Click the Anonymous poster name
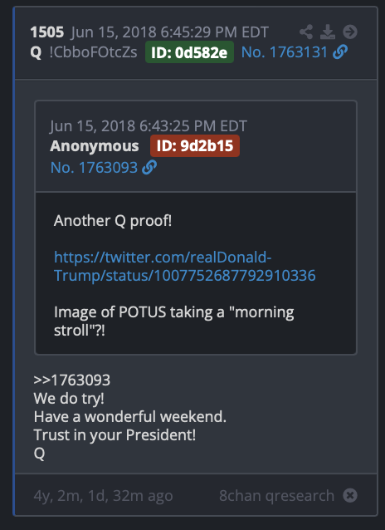 (95, 146)
